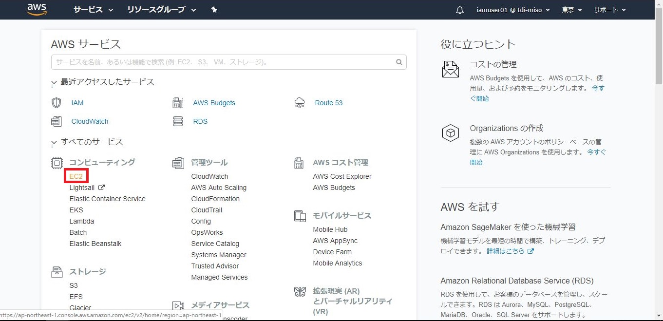Open the EC2 service link
Viewport: 663px width, 321px height.
(x=76, y=176)
